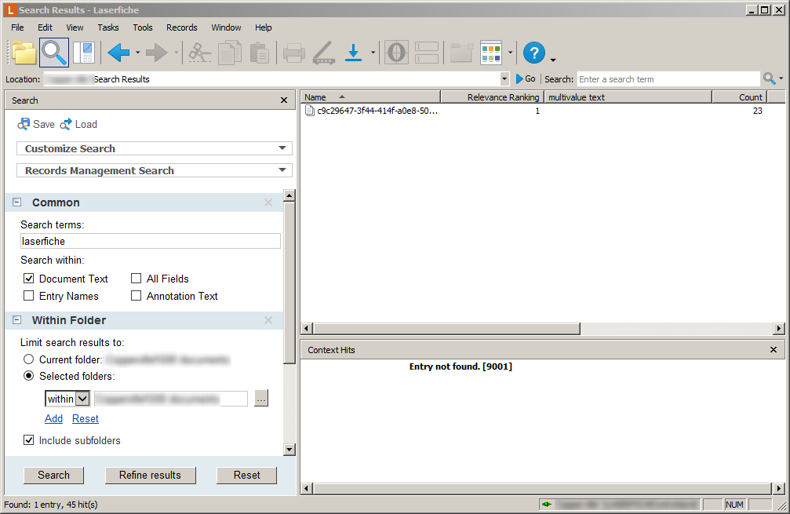Close the Context Hits pane
The width and height of the screenshot is (790, 514).
tap(774, 350)
